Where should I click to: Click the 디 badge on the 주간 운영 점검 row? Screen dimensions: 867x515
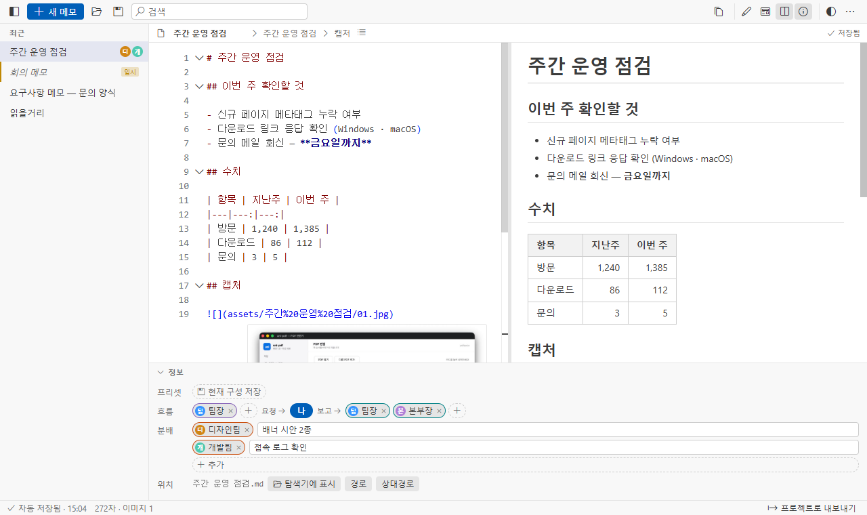(x=125, y=52)
